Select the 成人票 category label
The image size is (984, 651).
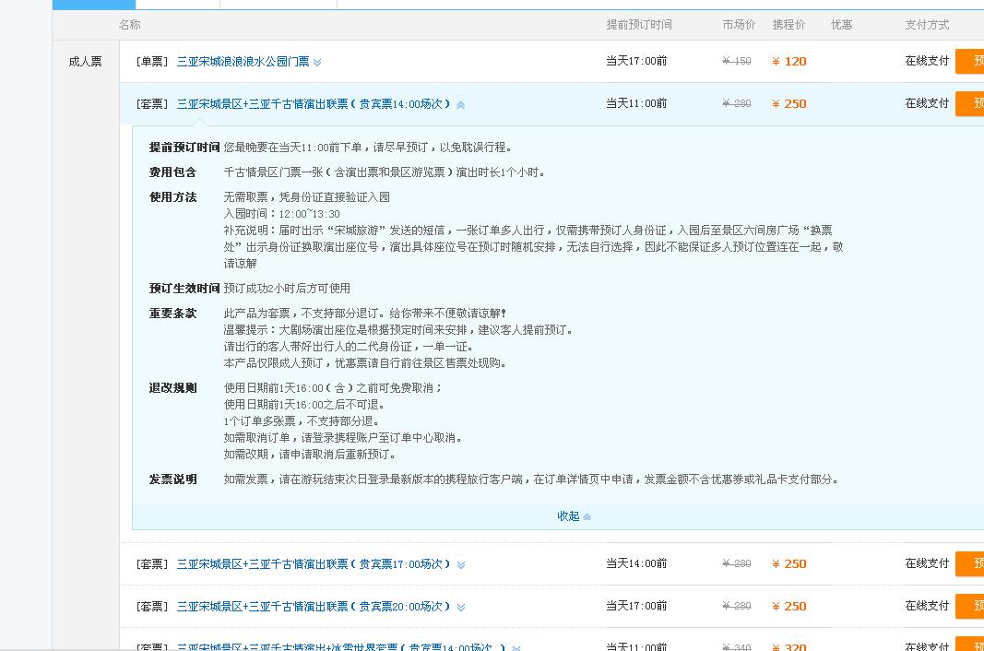point(85,62)
